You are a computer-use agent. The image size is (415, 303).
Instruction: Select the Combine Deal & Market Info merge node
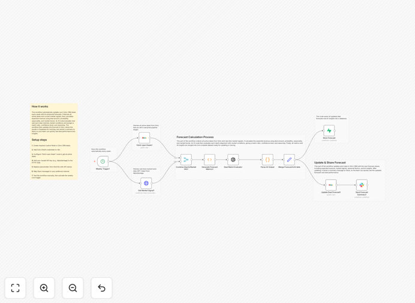pyautogui.click(x=186, y=160)
